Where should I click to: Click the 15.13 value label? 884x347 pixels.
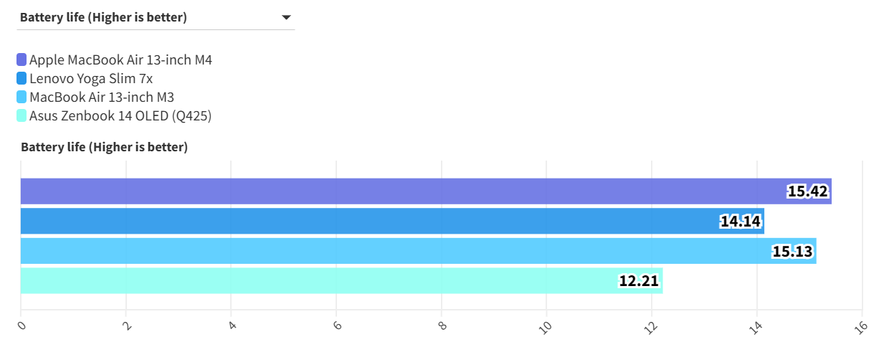pos(793,252)
